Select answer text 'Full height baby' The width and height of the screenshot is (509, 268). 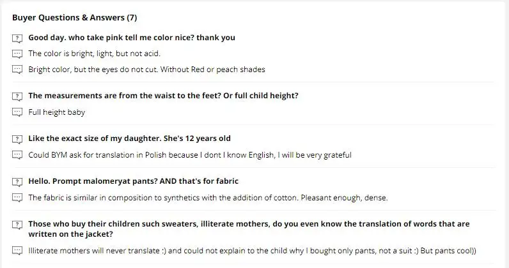click(56, 112)
